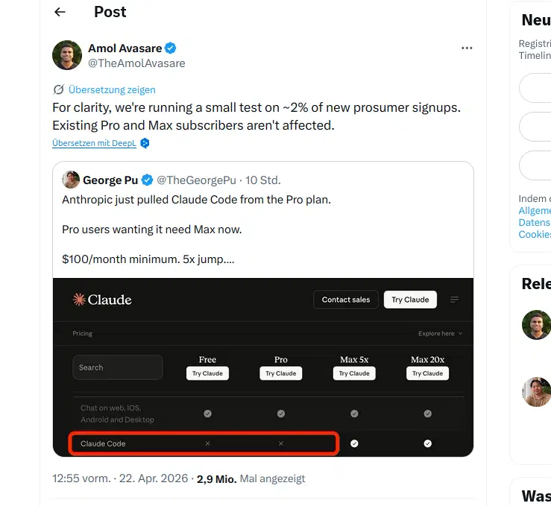Click Max 5x Claude Code checkmark
The height and width of the screenshot is (506, 551).
coord(354,443)
